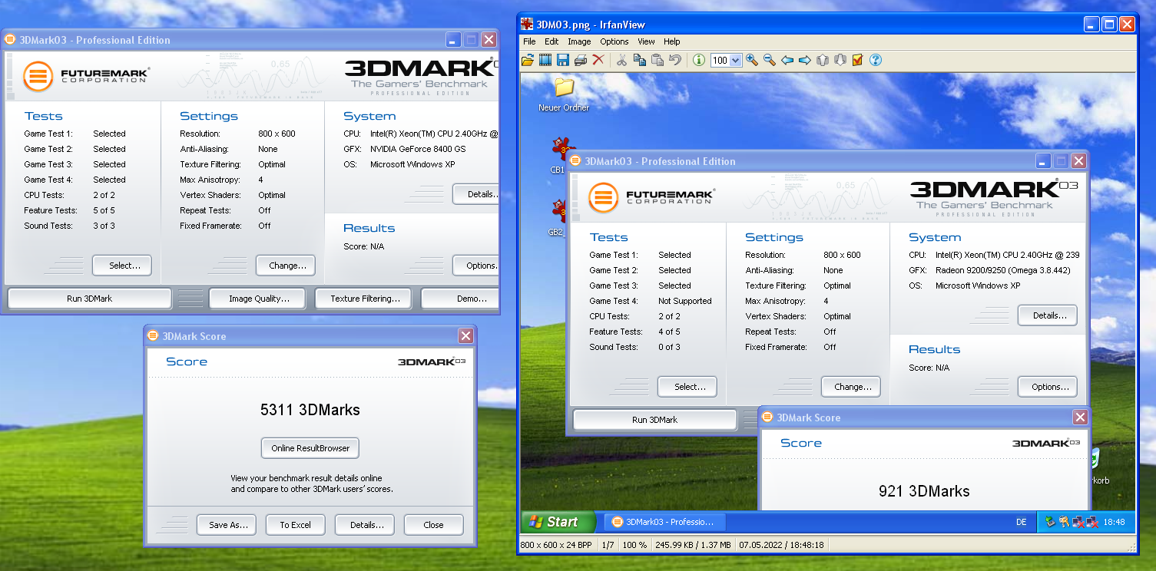Click the down arrow next page icon
This screenshot has height=571, width=1156.
840,60
